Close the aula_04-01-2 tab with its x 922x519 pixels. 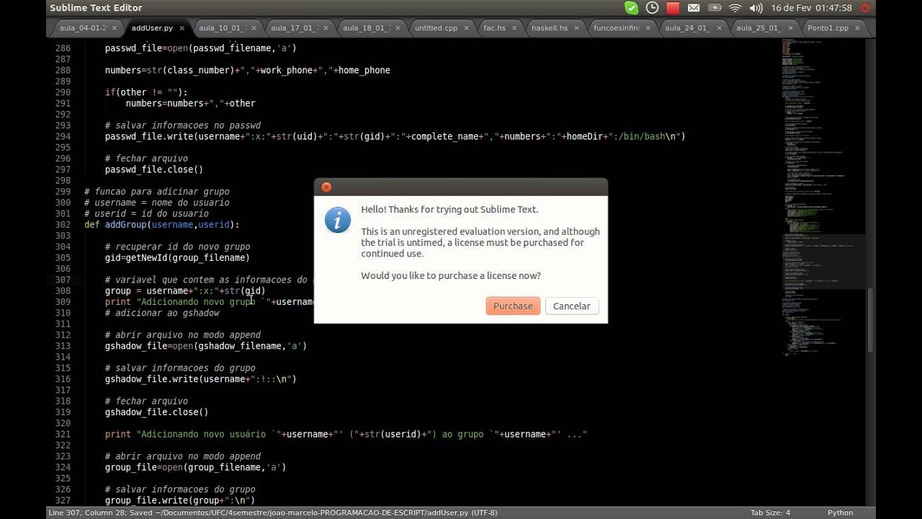click(114, 28)
